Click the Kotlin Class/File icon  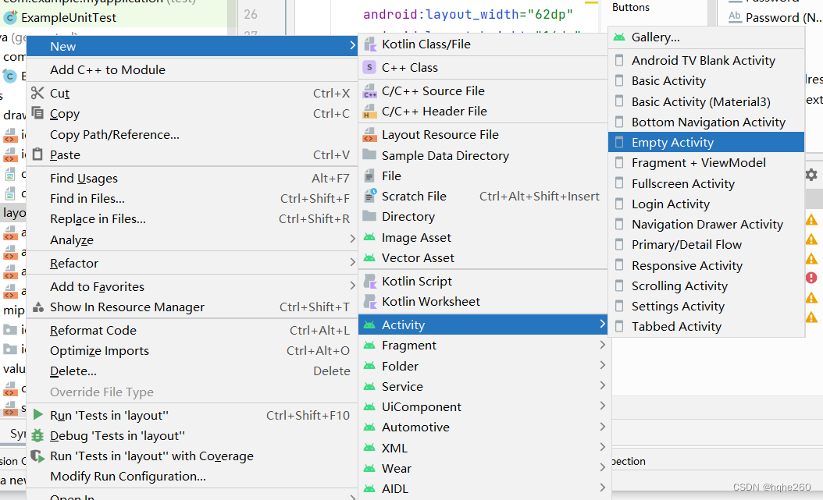pos(369,44)
